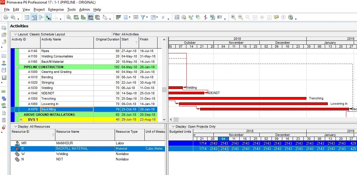Open the Display: All Resources dropdown
The height and width of the screenshot is (175, 357).
tap(32, 126)
